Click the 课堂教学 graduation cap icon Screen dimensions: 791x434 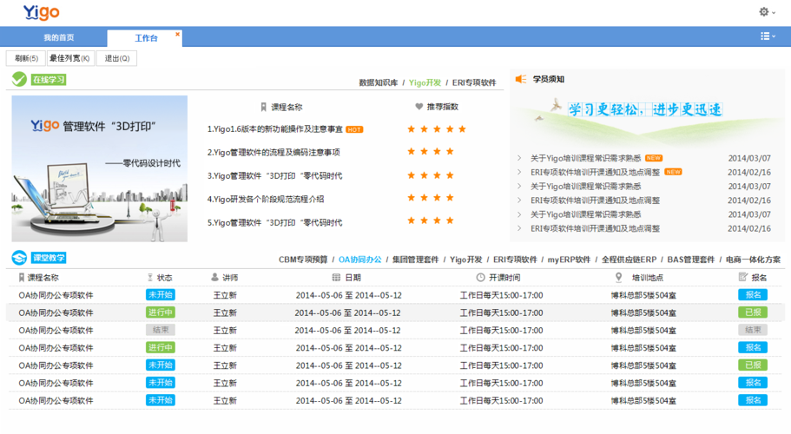coord(19,258)
